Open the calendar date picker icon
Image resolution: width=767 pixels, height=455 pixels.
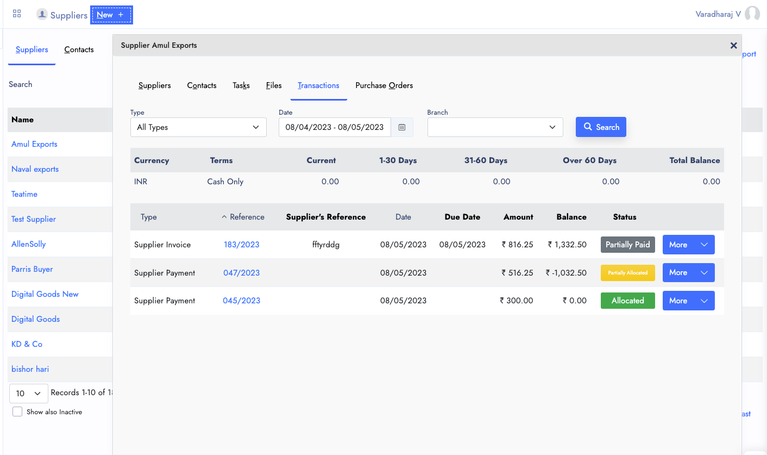(402, 127)
